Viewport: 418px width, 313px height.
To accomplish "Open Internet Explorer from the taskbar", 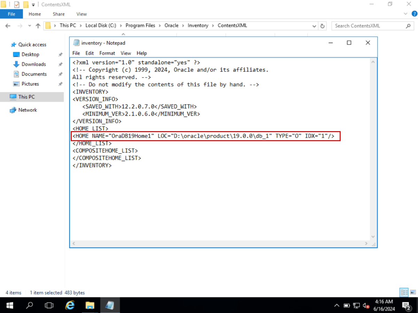I will (x=70, y=305).
